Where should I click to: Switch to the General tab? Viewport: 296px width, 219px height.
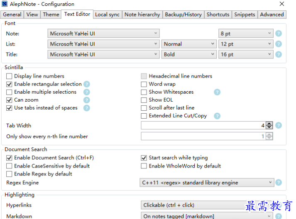(12, 15)
